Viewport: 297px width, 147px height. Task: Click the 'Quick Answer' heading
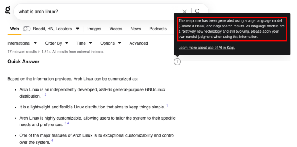pos(23,62)
